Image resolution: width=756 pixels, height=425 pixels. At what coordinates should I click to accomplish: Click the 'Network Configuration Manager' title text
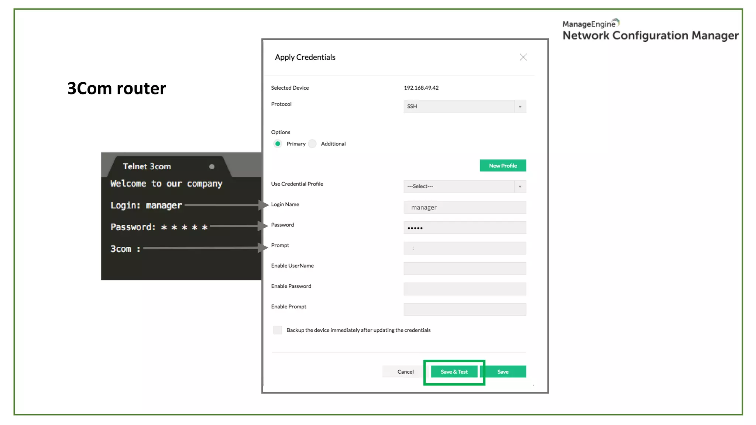point(650,35)
